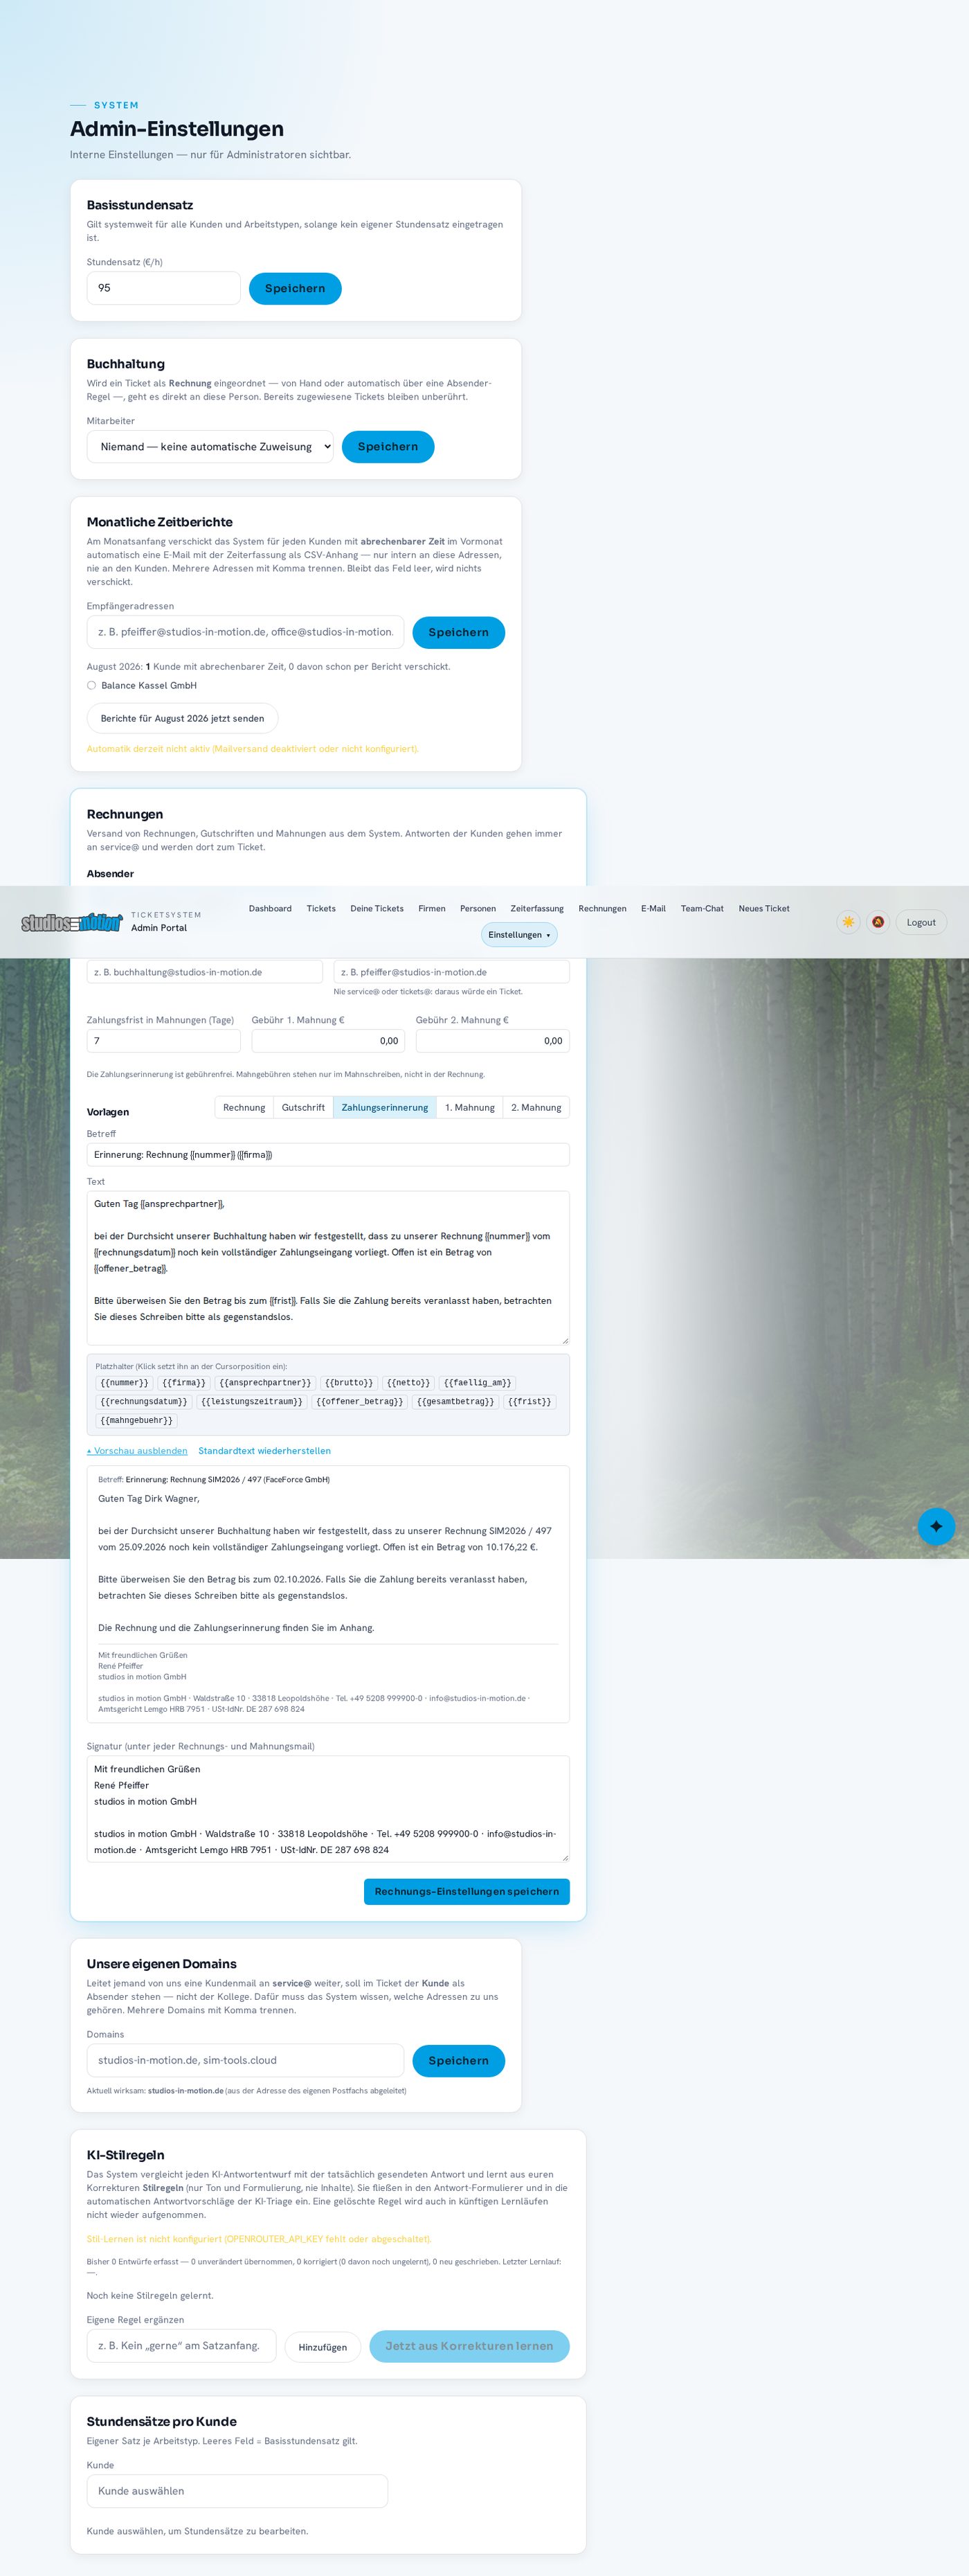969x2576 pixels.
Task: Click Vorschau ausblenden link
Action: (137, 1450)
